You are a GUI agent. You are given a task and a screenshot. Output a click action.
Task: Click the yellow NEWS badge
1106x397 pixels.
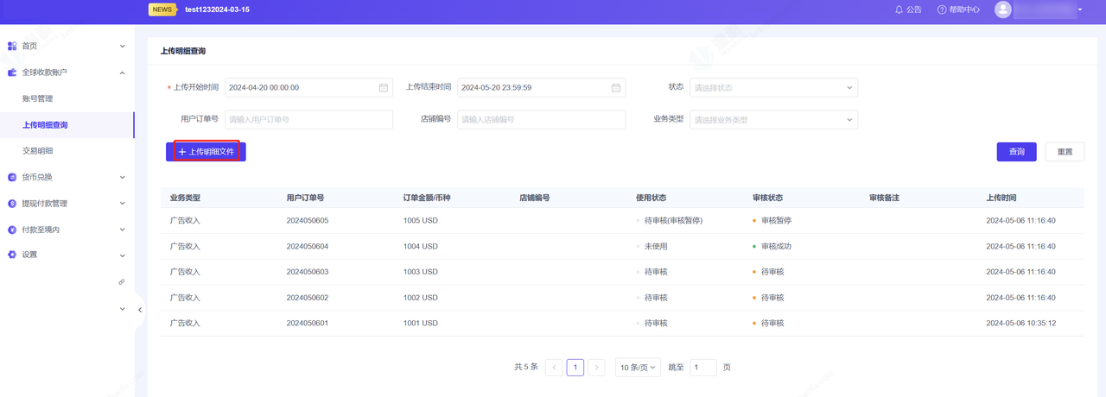click(x=162, y=9)
